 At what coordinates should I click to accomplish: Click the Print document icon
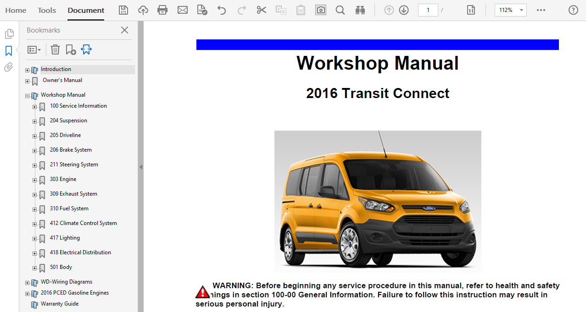pos(162,10)
